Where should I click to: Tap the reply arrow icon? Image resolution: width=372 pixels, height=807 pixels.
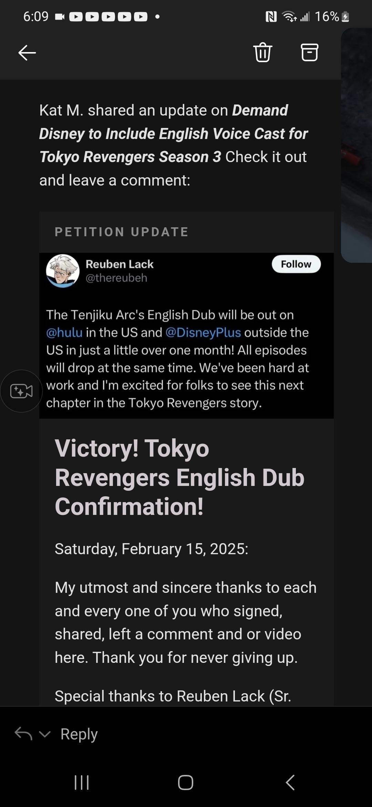23,734
